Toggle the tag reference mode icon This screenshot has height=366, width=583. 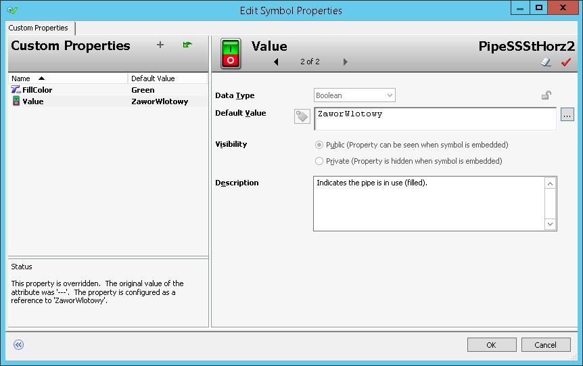tap(302, 116)
